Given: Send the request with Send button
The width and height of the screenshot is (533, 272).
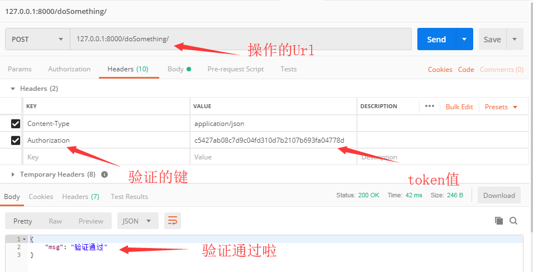Looking at the screenshot, I should pos(436,39).
